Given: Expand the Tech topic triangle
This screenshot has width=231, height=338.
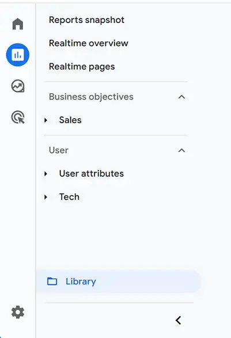Looking at the screenshot, I should tap(46, 197).
